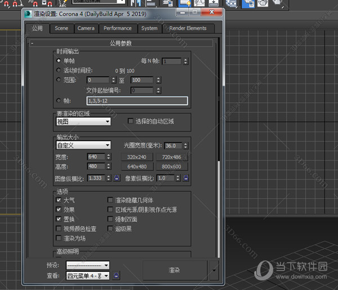
Task: Toggle the Snaps magnet in toolbar
Action: click(6, 3)
